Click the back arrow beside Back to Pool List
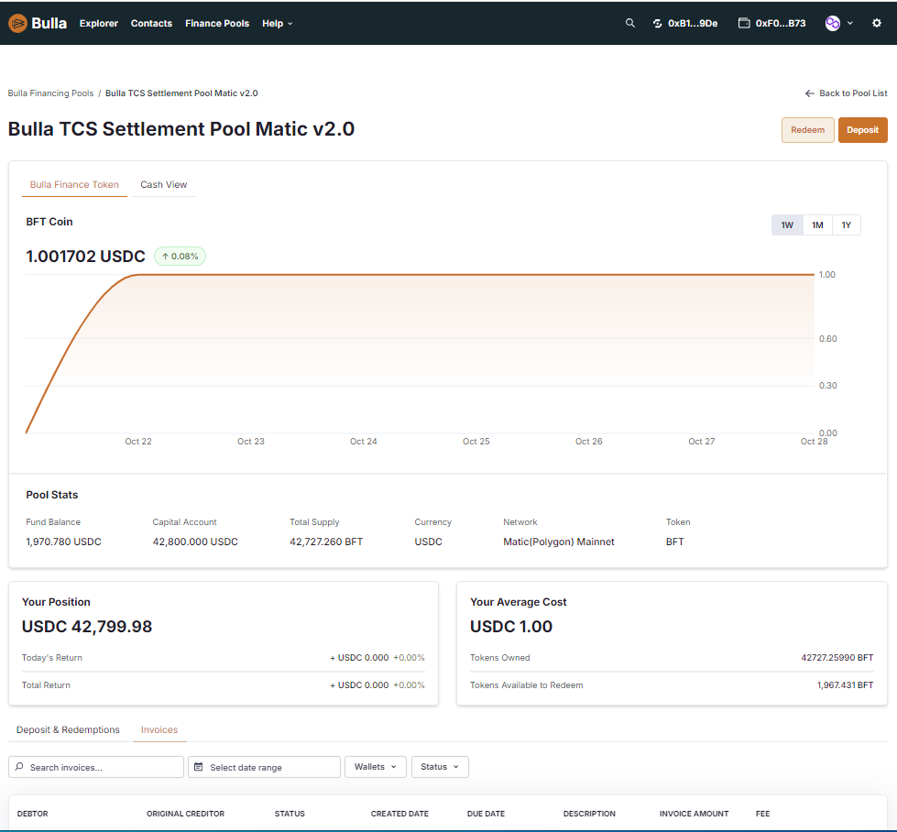 pos(809,93)
